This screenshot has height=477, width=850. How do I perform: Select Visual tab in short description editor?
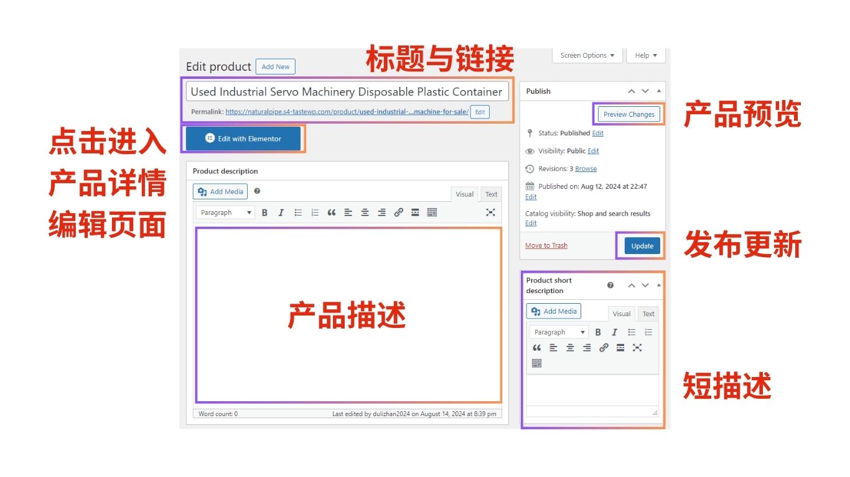point(621,314)
